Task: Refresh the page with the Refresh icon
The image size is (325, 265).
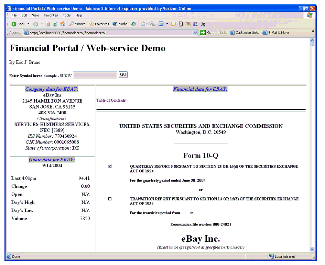Action: point(55,24)
